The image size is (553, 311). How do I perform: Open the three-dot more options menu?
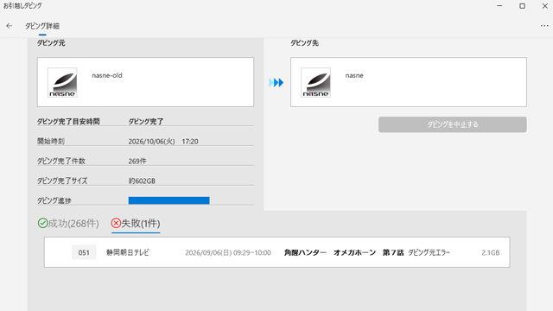click(x=544, y=26)
